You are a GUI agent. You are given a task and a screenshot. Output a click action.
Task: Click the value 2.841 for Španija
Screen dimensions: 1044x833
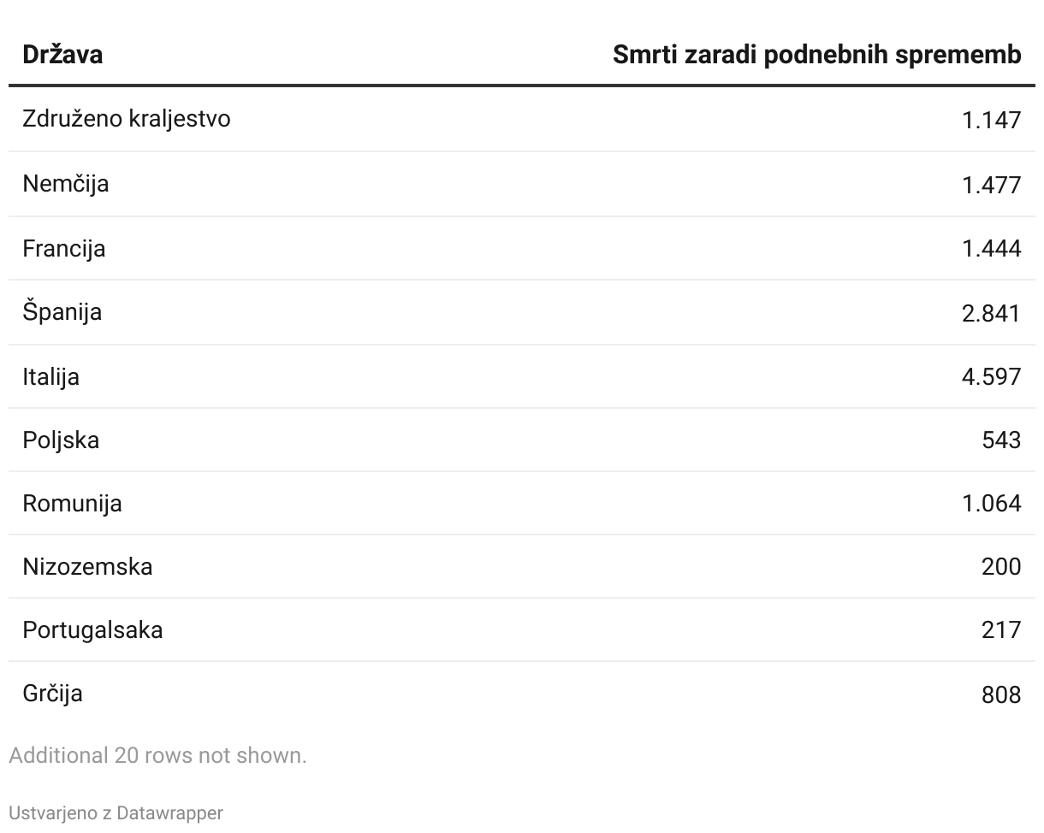pyautogui.click(x=991, y=313)
